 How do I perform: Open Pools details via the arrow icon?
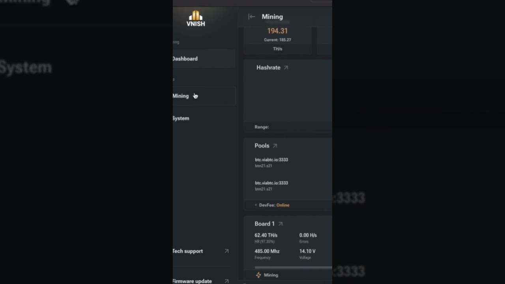click(275, 146)
